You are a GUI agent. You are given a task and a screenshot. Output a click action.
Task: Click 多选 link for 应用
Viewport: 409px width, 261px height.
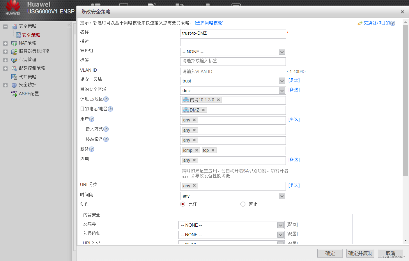point(294,160)
